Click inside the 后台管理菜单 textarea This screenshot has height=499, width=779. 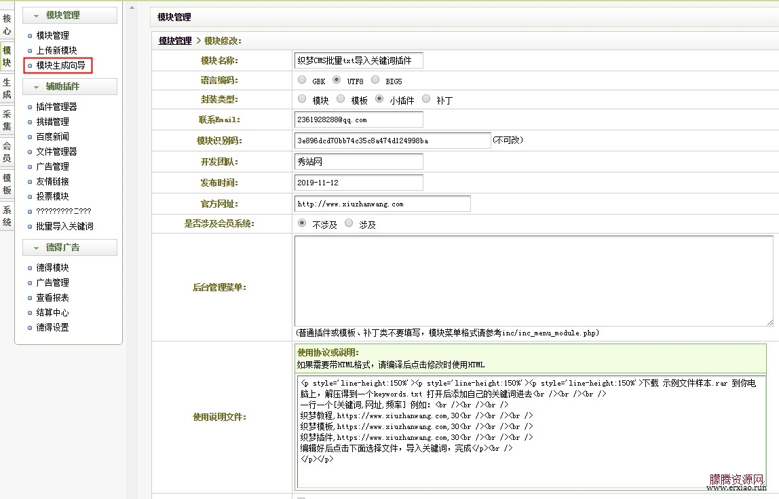coord(534,281)
